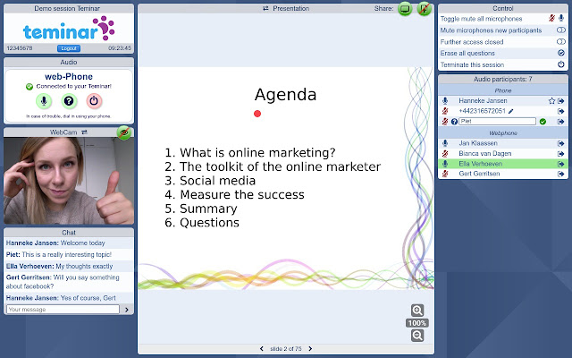Remove Piet with the exit icon
This screenshot has width=572, height=358.
[561, 122]
